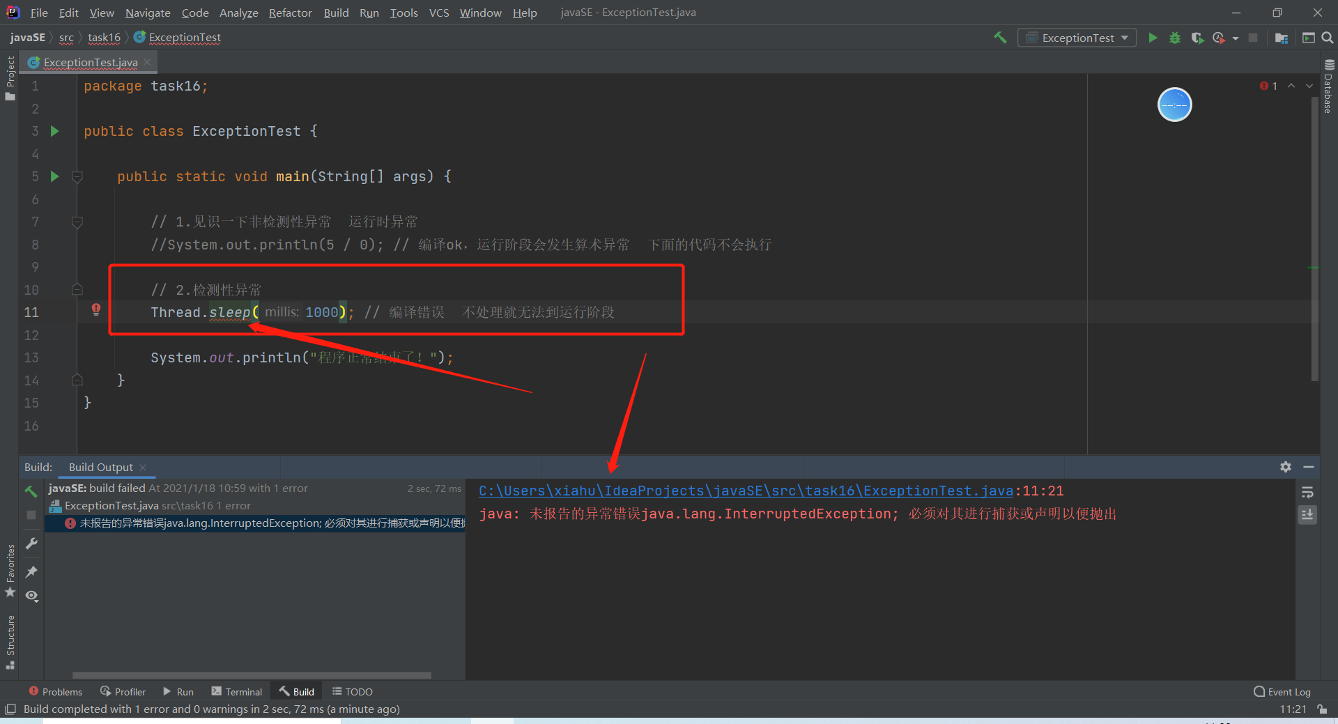The height and width of the screenshot is (724, 1338).
Task: Open the Problems tool window tab
Action: point(55,692)
